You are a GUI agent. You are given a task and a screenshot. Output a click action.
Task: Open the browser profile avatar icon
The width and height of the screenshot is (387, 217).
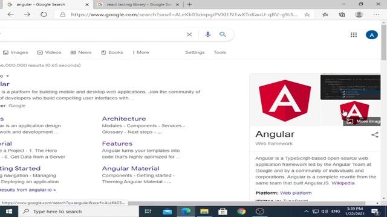359,14
